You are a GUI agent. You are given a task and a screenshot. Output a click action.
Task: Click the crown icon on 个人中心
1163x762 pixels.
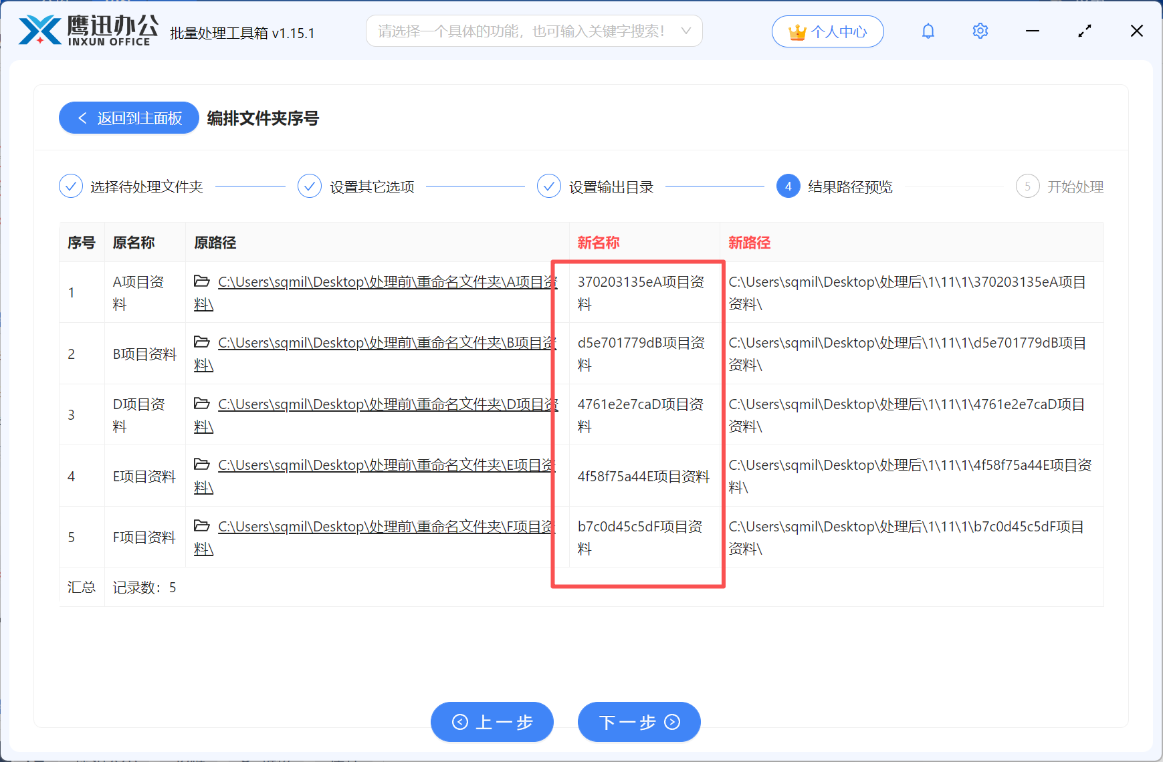[798, 31]
